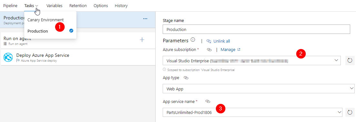Refresh the App service name list

(350, 112)
